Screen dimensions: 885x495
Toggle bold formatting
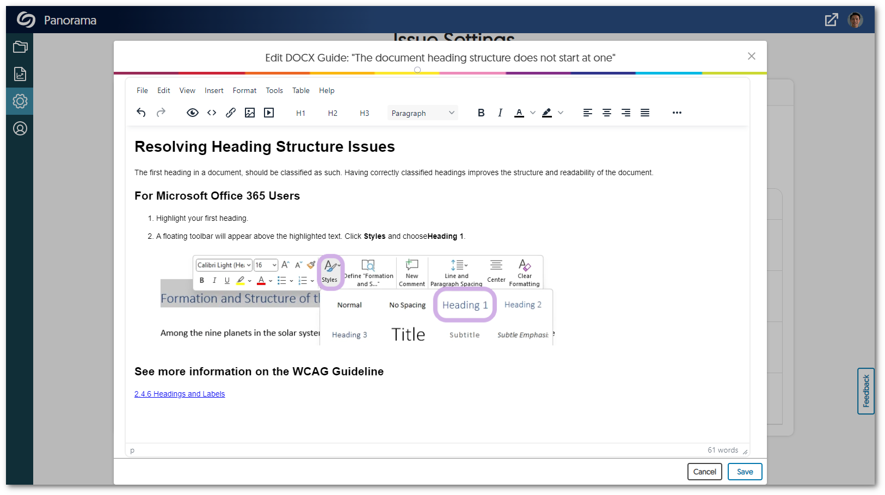481,113
